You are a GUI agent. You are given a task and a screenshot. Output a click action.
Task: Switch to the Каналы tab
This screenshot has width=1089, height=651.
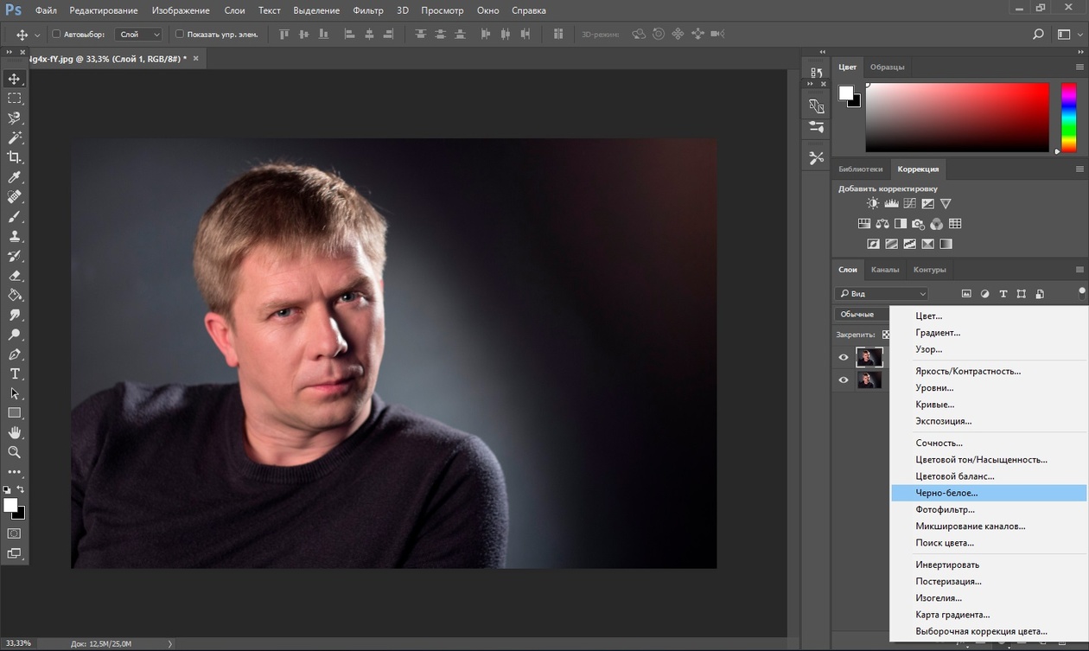(x=884, y=270)
